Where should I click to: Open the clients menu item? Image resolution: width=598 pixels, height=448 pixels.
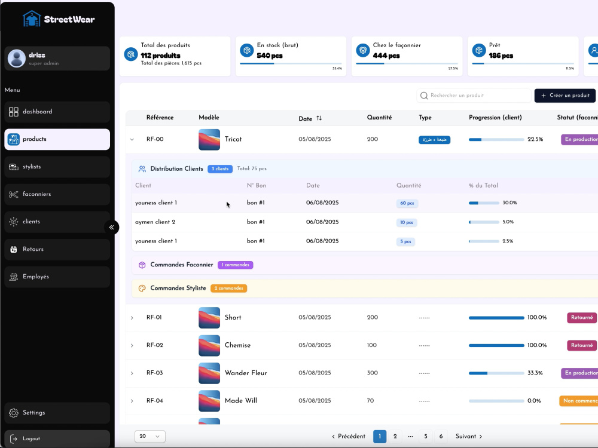[x=57, y=222]
